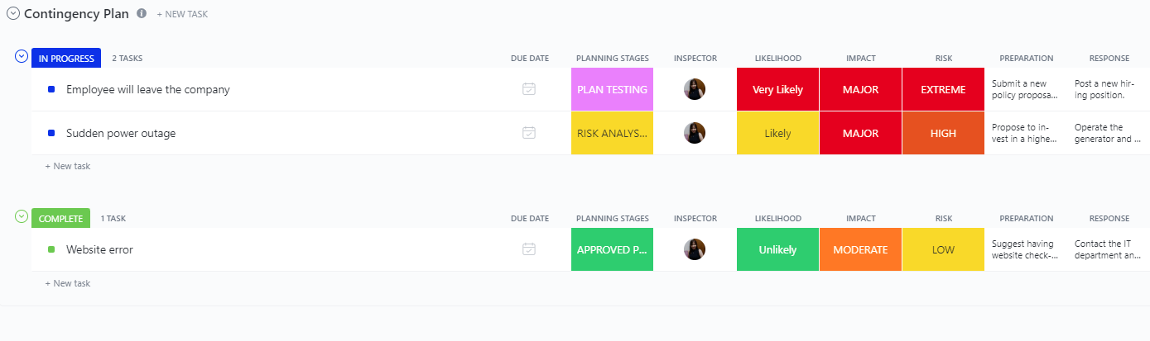Toggle status square of Sudden power outage
The height and width of the screenshot is (341, 1150).
click(x=51, y=133)
